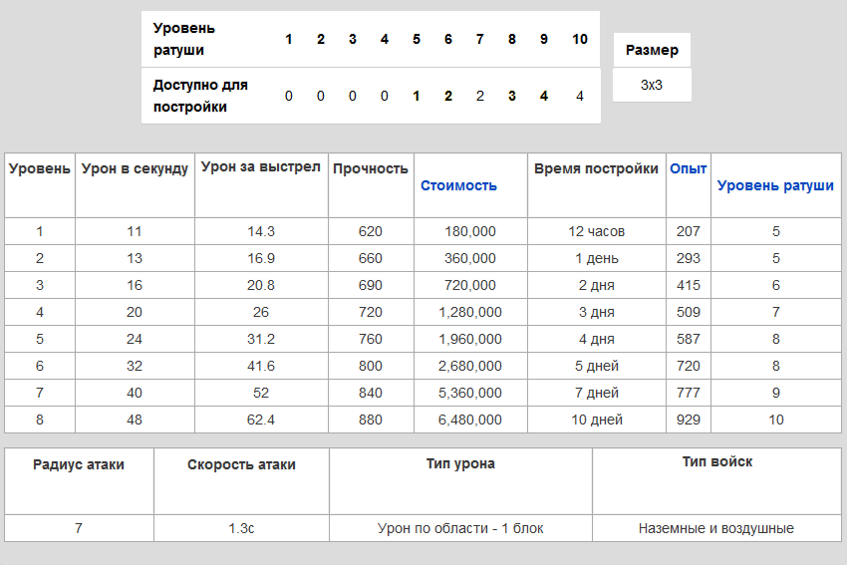This screenshot has height=565, width=847.
Task: Select the Прочность column header
Action: (x=371, y=169)
